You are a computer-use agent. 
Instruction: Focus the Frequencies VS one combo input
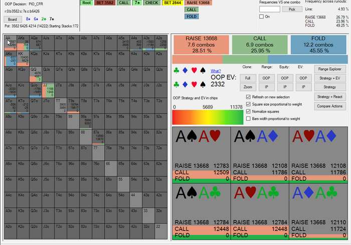(270, 9)
